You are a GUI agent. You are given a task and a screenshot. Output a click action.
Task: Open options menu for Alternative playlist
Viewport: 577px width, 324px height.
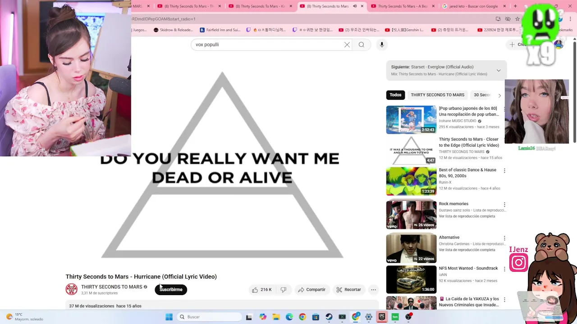tap(504, 238)
